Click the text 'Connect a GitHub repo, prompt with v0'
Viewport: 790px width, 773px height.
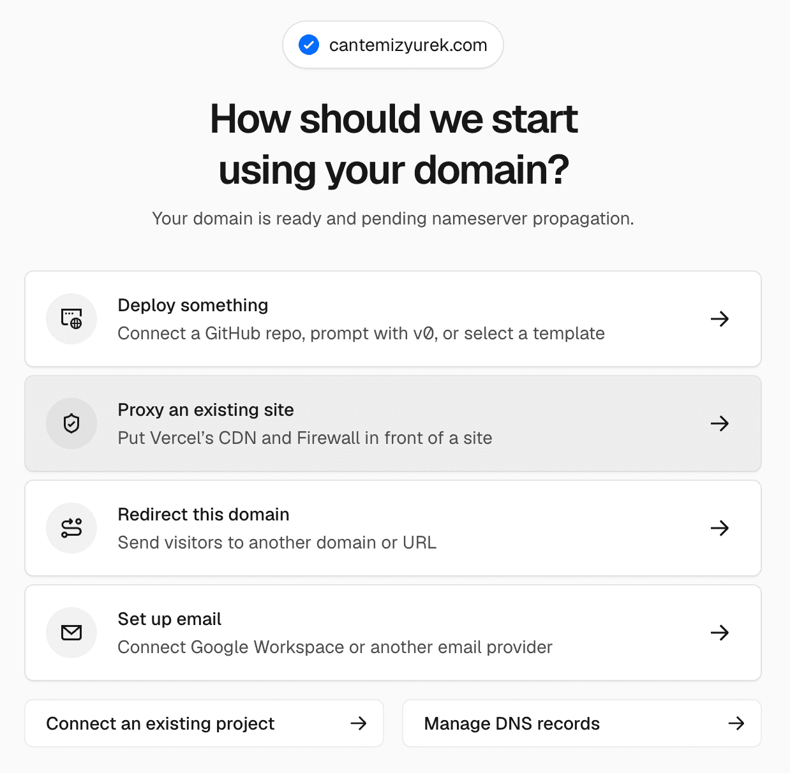(277, 334)
